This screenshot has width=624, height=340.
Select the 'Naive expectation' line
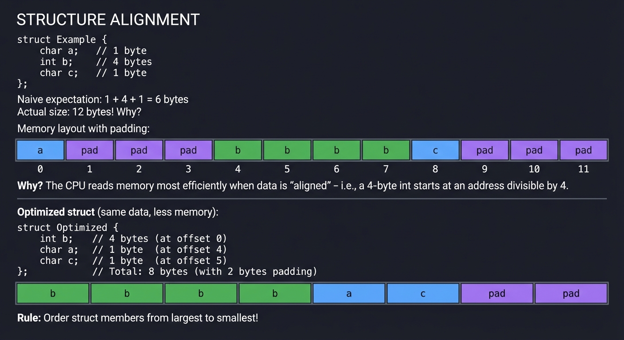tap(103, 99)
